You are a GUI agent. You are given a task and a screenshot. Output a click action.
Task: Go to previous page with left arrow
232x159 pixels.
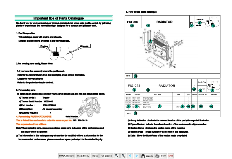pos(130,156)
